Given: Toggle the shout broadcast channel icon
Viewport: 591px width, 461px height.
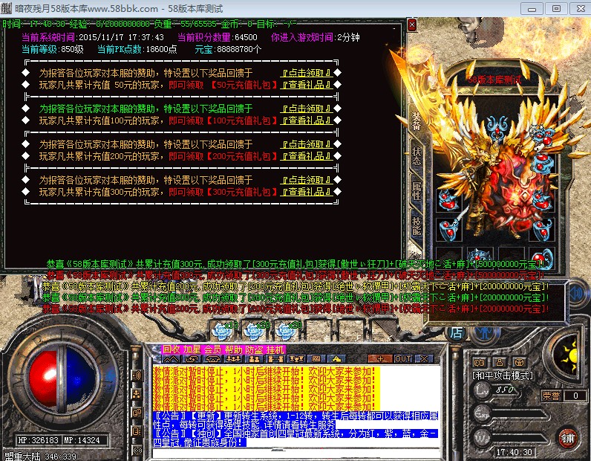Looking at the screenshot, I should pos(137,375).
